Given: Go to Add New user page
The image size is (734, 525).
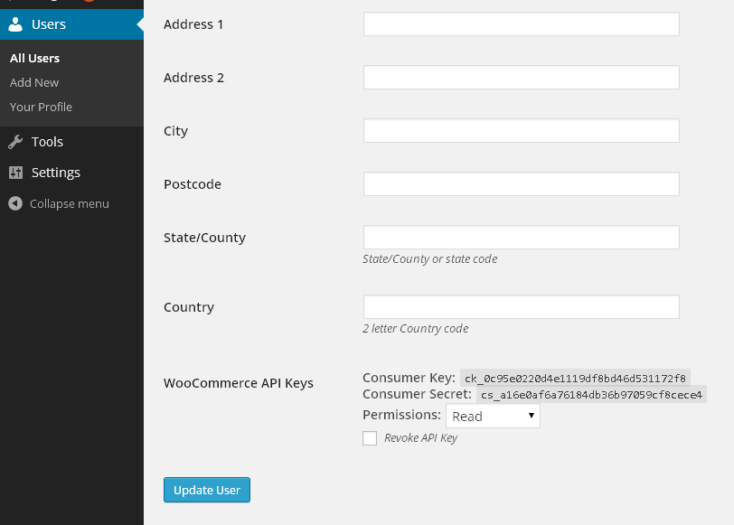Looking at the screenshot, I should [34, 83].
